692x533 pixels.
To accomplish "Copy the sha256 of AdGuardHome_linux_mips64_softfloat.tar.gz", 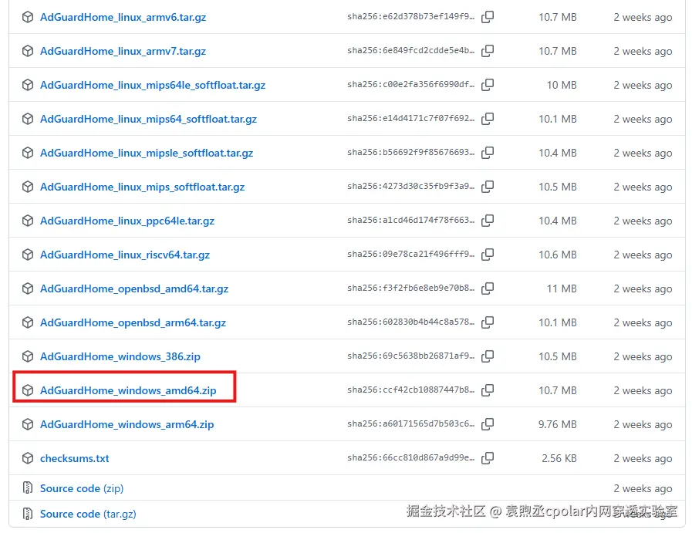I will [488, 119].
